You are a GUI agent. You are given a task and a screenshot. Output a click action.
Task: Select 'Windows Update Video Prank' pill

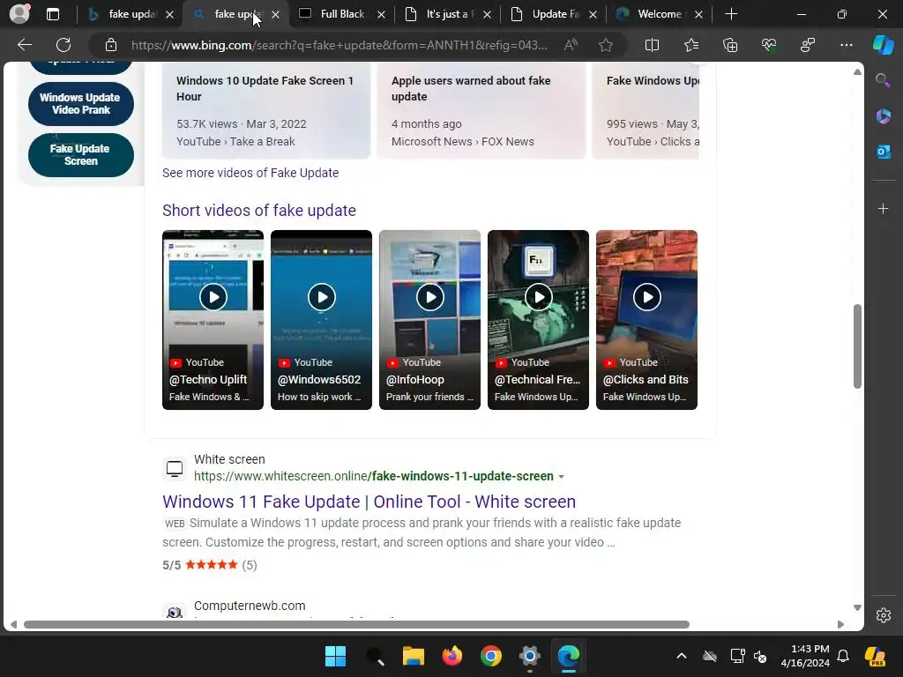pyautogui.click(x=80, y=104)
